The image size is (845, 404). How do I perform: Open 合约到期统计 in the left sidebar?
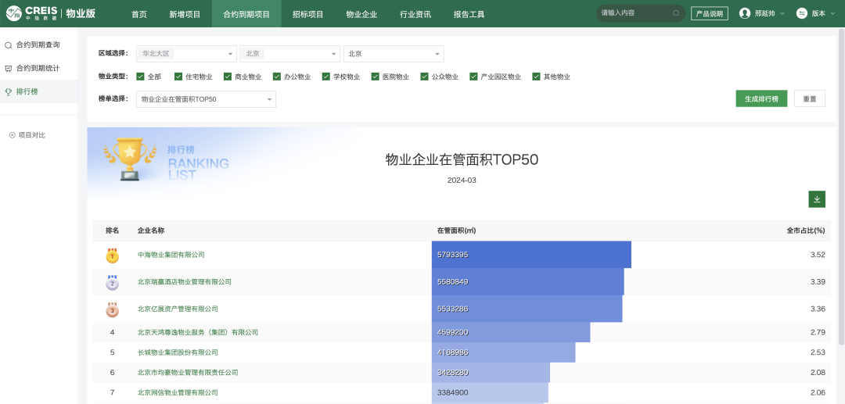tap(38, 69)
